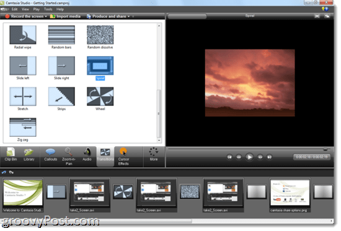Open Cursor Effects tool
This screenshot has width=341, height=231.
[x=123, y=157]
